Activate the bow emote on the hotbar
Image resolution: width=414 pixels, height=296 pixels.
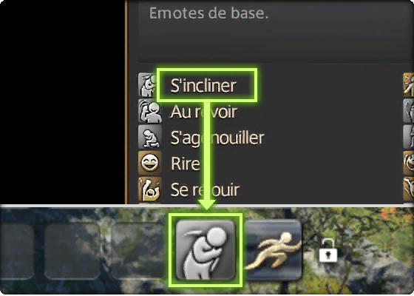pos(206,250)
